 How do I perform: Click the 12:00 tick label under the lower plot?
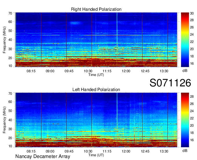click(126, 151)
